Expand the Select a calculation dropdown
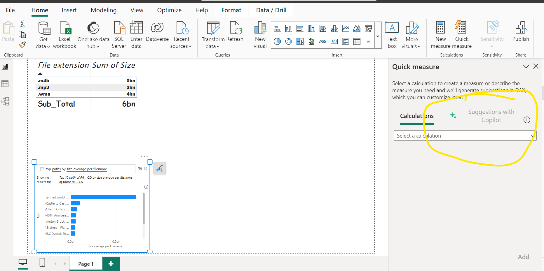The height and width of the screenshot is (271, 544). pos(465,136)
